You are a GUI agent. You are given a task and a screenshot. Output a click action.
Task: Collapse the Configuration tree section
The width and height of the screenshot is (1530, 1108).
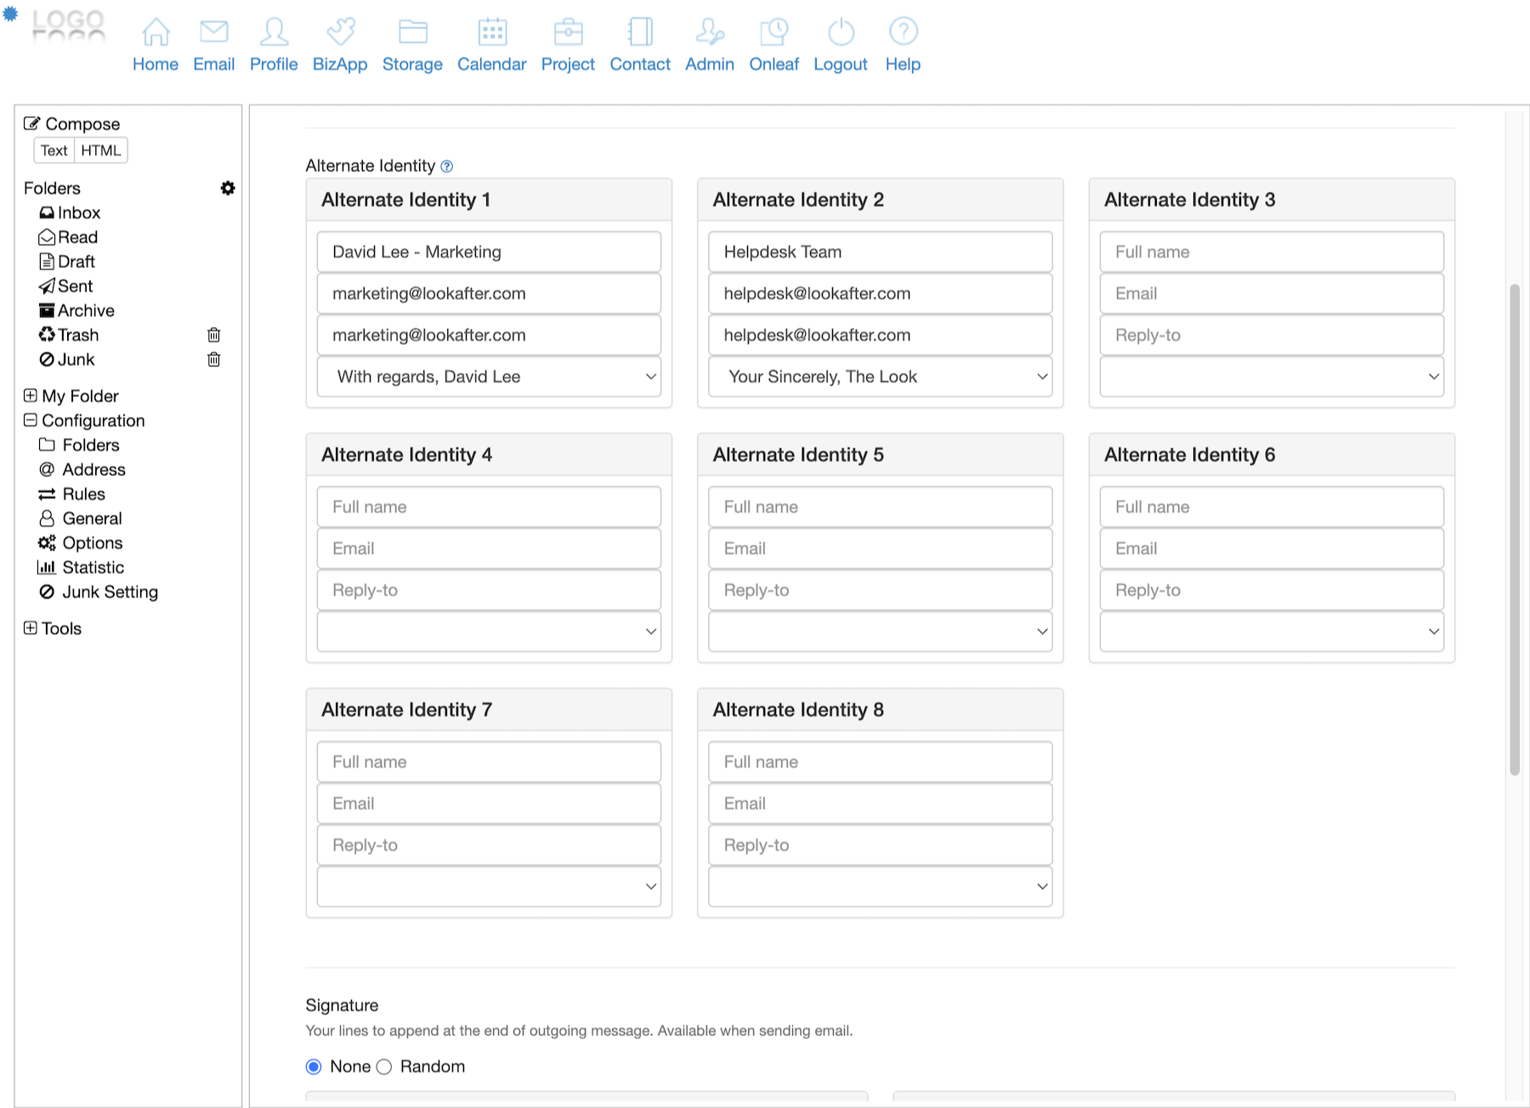(x=31, y=421)
